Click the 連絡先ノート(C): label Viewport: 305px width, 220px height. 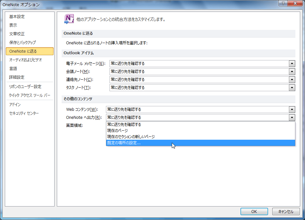tap(80, 80)
